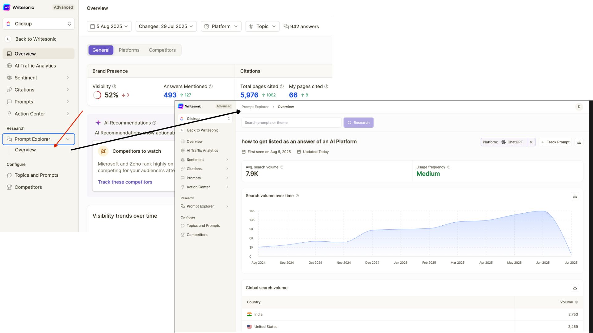
Task: Open Changes: 29 Jul 2025 dropdown
Action: (x=166, y=27)
